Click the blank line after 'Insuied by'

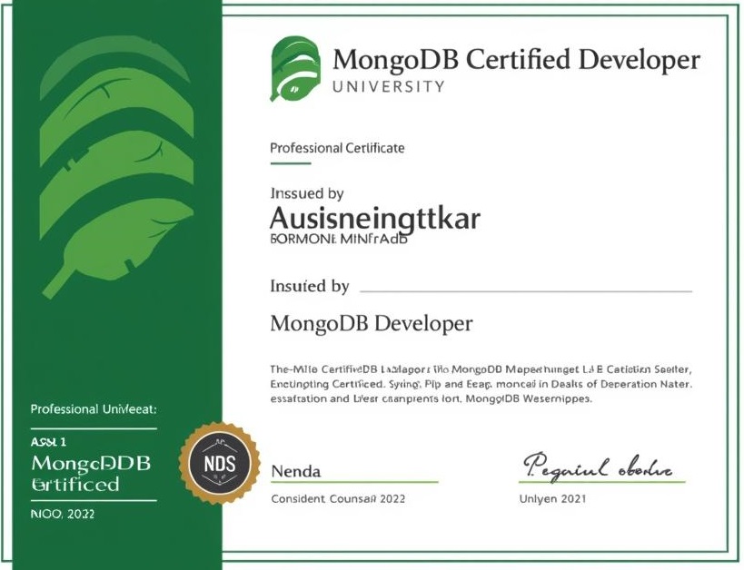pyautogui.click(x=526, y=290)
